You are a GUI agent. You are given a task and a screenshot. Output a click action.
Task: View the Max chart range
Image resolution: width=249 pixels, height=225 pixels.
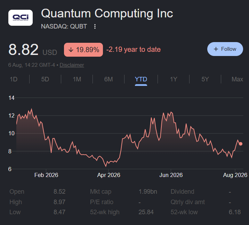237,79
